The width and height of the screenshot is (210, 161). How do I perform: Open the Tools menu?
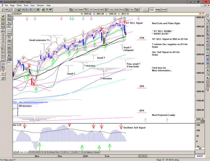[x=26, y=5]
